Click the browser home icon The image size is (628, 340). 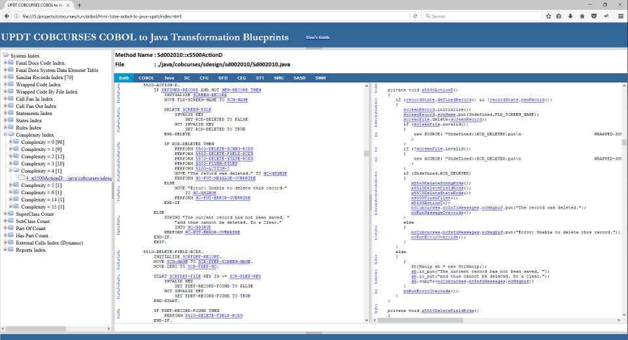tap(582, 16)
